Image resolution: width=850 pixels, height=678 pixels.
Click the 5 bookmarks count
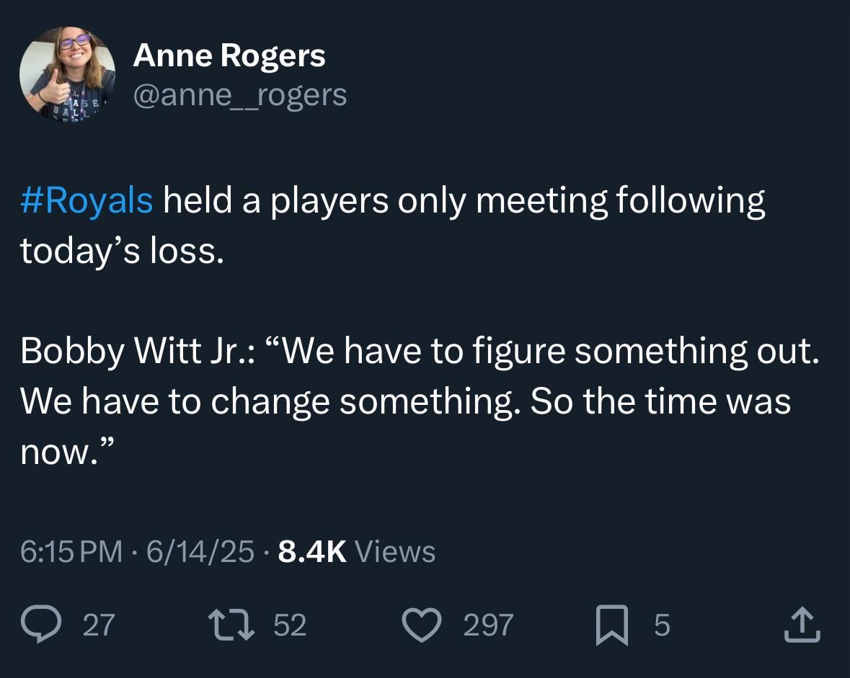660,626
